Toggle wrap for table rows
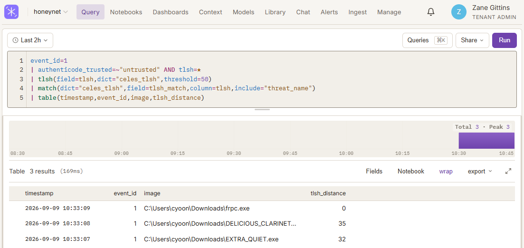 tap(446, 171)
